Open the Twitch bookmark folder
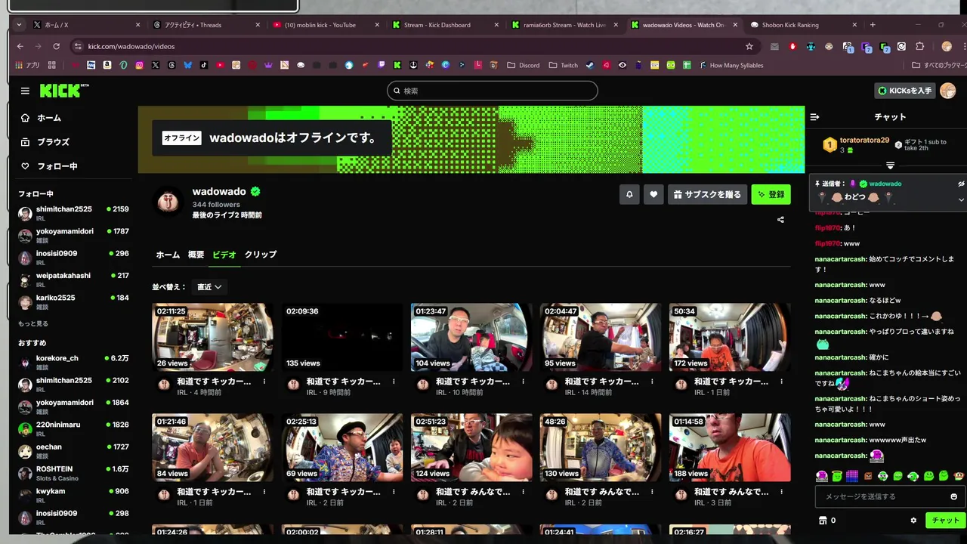967x544 pixels. [563, 66]
